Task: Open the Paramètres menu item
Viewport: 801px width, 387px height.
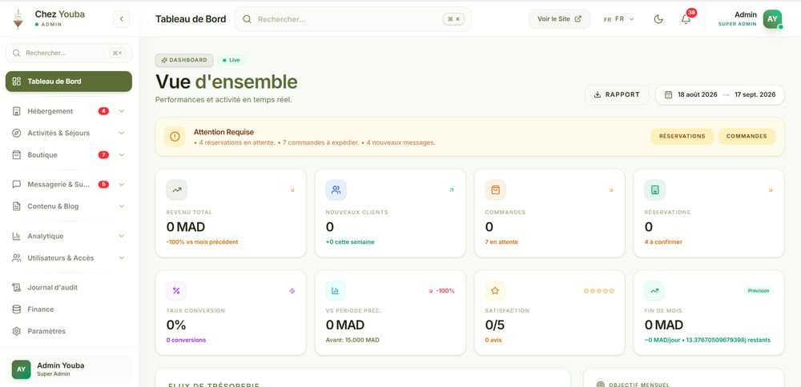Action: pyautogui.click(x=68, y=331)
